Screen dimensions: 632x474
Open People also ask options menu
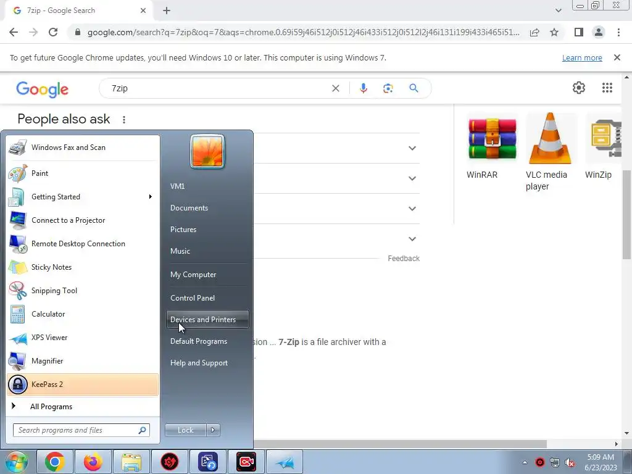[124, 120]
